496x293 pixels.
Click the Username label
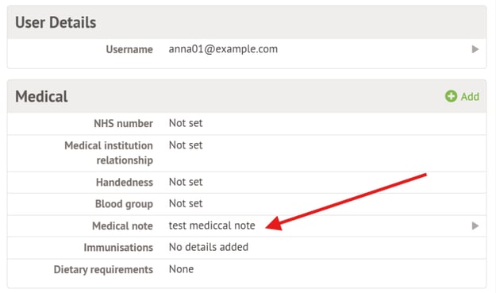point(129,49)
